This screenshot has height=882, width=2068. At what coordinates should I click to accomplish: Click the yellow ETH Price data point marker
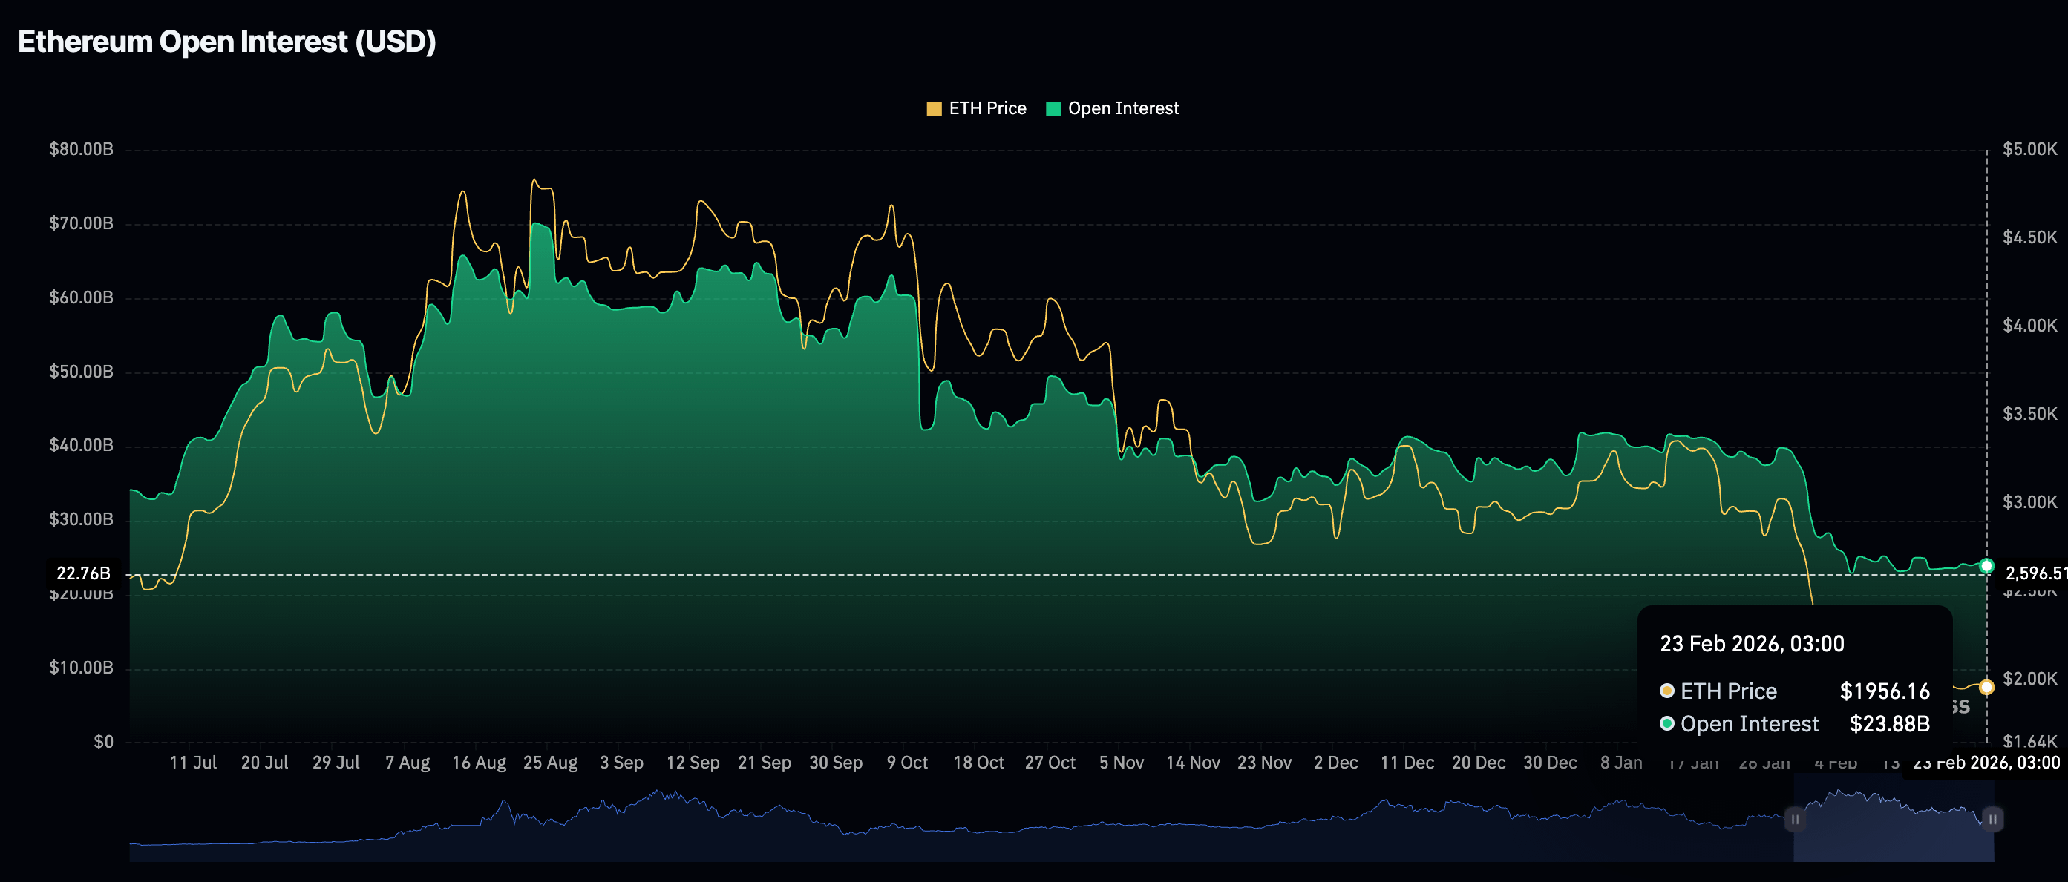point(1986,687)
